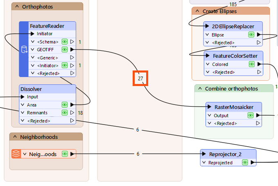The image size is (278, 186).
Task: Collapse the Create Ellipses bookmark
Action: [x=197, y=11]
